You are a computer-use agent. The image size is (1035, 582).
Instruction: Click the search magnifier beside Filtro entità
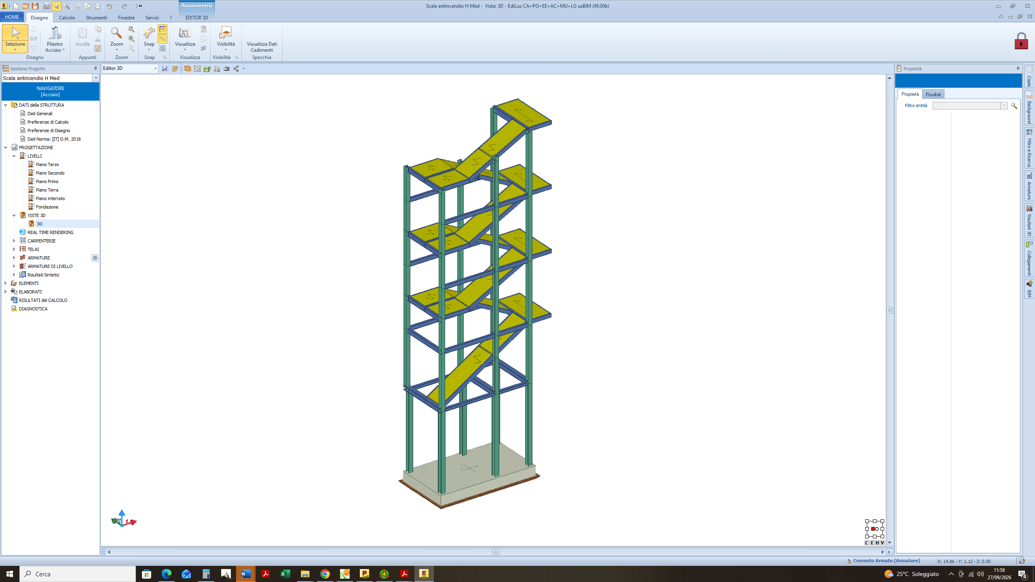1014,105
